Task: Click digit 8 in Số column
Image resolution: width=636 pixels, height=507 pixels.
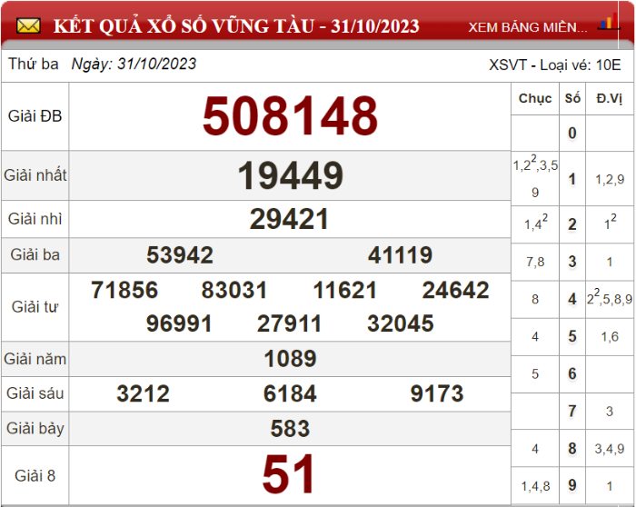Action: pos(572,449)
